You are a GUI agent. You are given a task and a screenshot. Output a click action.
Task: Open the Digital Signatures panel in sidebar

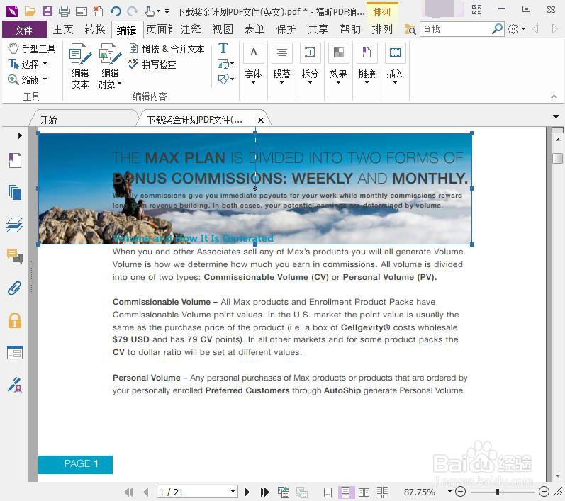tap(15, 385)
